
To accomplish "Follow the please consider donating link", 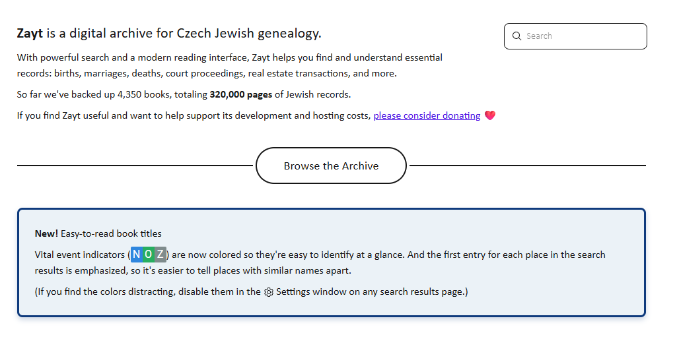I will click(x=427, y=115).
